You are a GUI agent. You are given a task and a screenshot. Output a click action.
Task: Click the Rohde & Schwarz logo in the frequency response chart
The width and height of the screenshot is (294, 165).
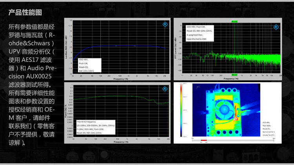click(x=165, y=24)
